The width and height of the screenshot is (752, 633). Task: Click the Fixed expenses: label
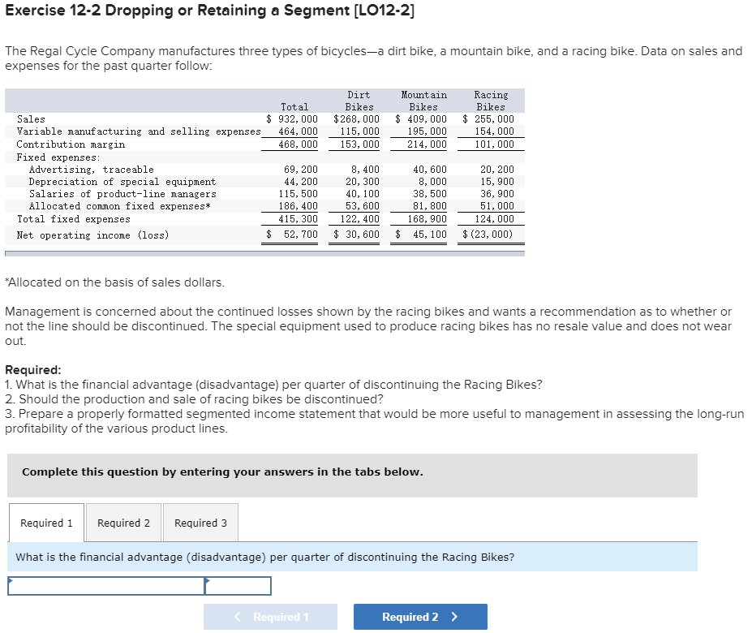tap(58, 157)
